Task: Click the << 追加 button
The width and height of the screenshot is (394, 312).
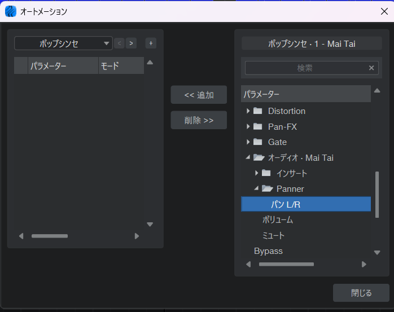Action: pos(199,95)
